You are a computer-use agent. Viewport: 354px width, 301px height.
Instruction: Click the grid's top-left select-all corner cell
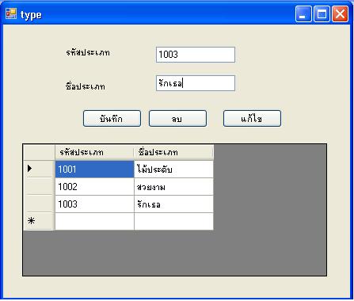click(39, 152)
